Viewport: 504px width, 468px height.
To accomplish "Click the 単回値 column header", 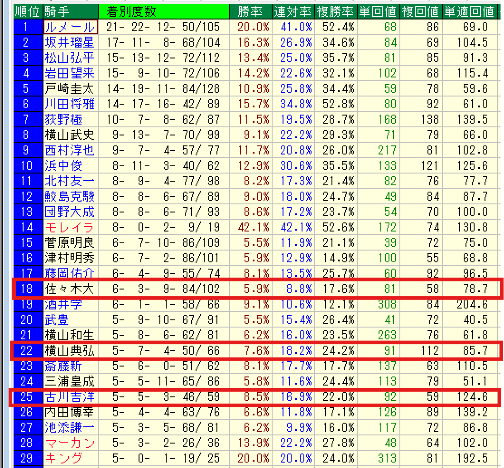I will (378, 11).
